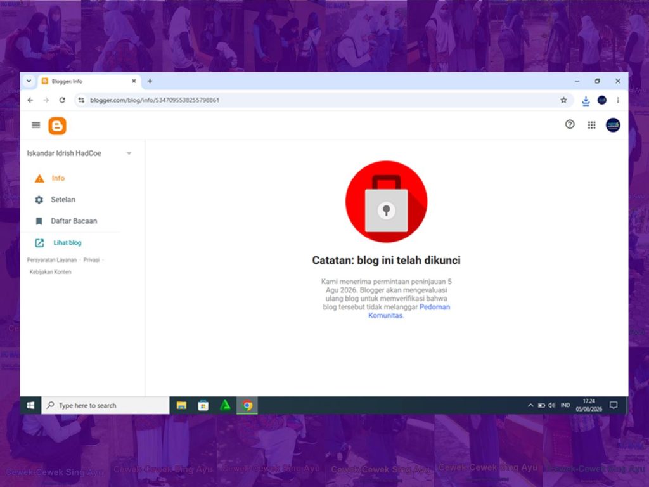Click the heading "Catatan: blog ini telah dikunci"

tap(386, 261)
